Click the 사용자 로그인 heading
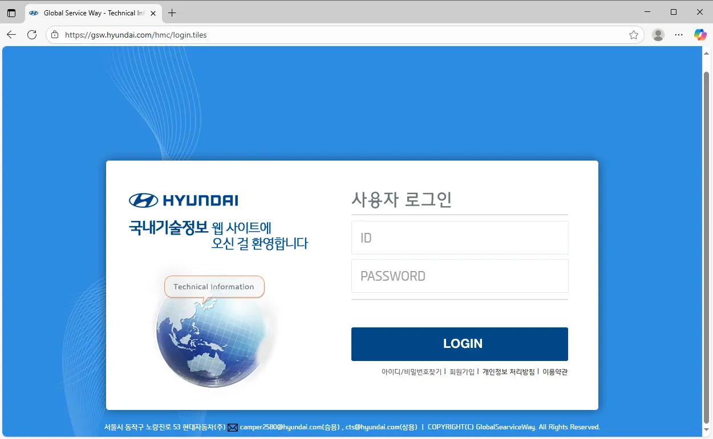This screenshot has height=439, width=713. [x=402, y=200]
